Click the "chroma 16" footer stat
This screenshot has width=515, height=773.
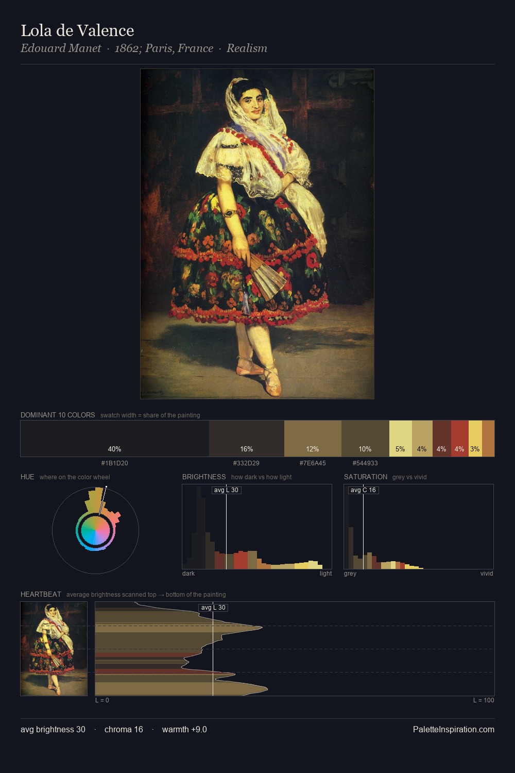pos(124,730)
